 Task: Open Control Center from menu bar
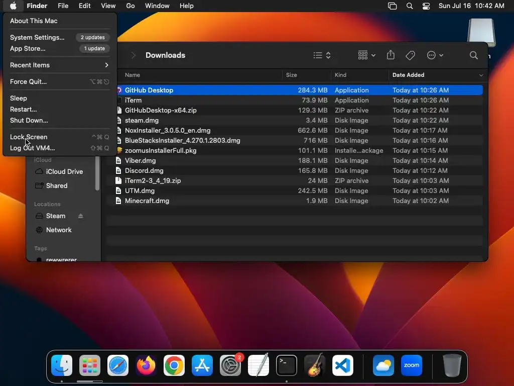pos(426,6)
